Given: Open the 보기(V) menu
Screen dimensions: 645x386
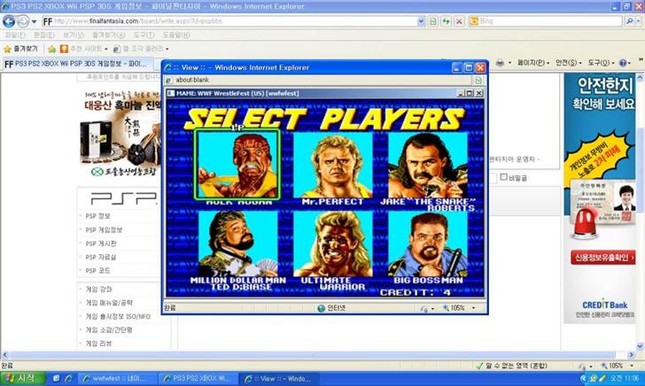Looking at the screenshot, I should (74, 35).
